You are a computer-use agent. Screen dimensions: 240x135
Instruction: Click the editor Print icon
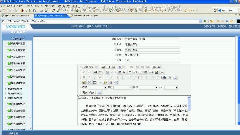[x=154, y=67]
